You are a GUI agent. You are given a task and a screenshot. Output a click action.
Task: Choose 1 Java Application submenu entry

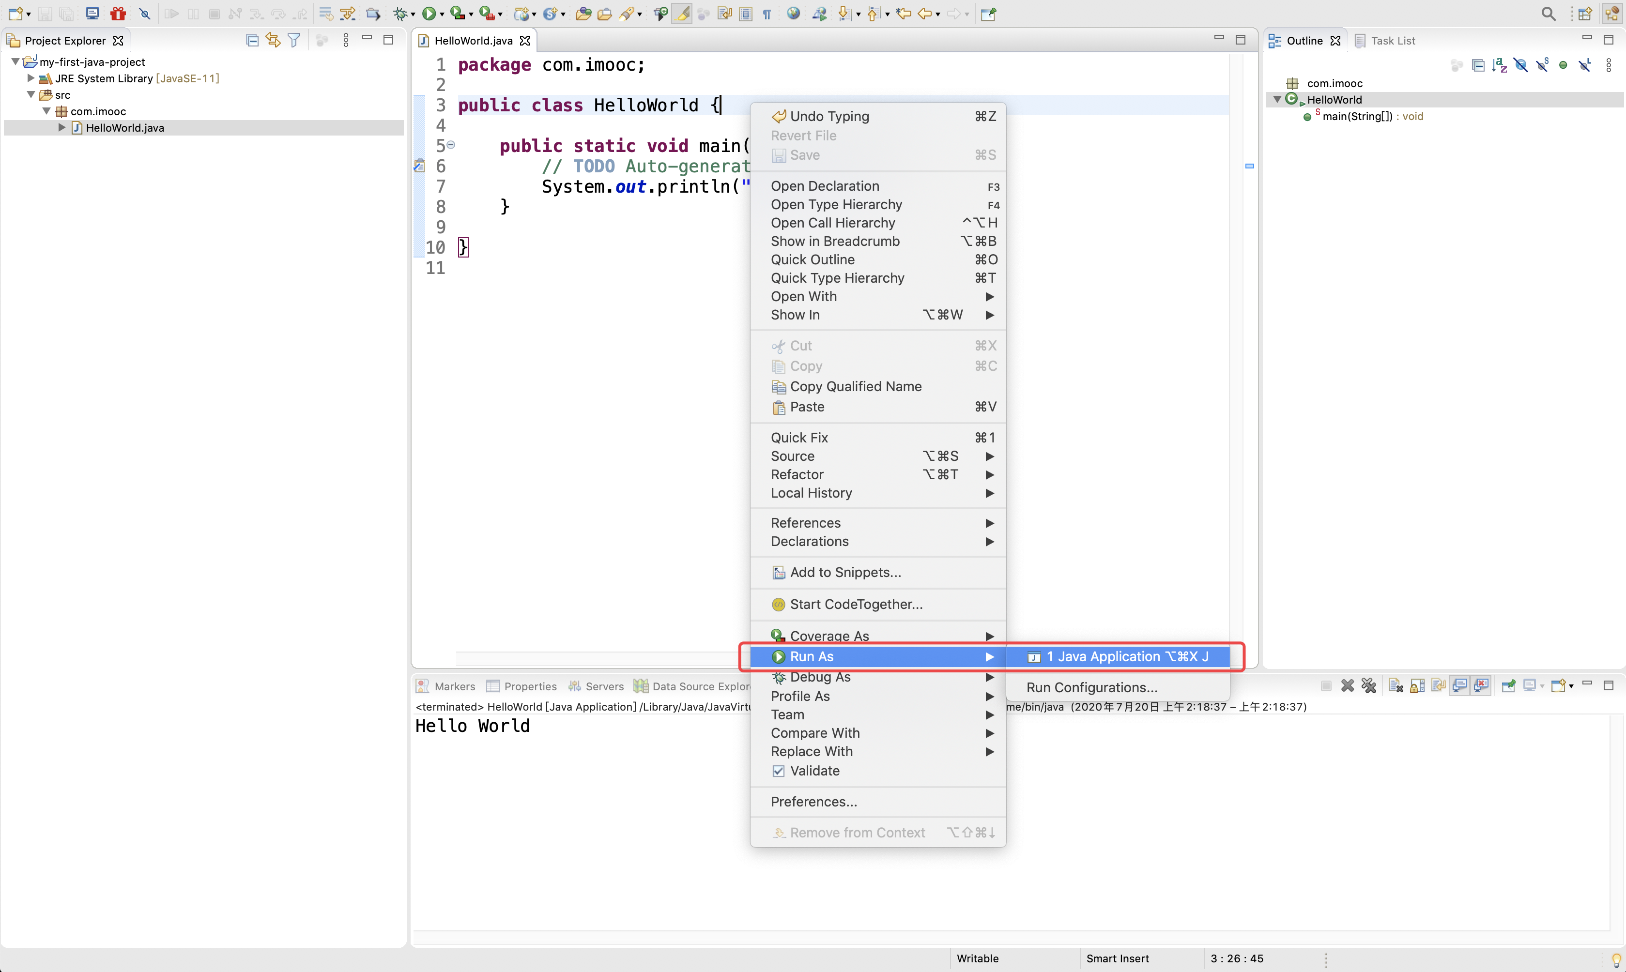[1118, 656]
